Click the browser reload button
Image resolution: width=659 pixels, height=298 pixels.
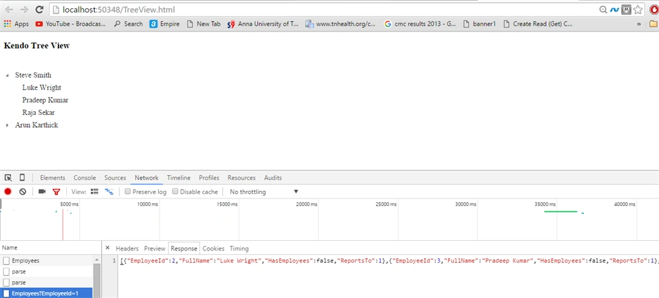point(39,9)
